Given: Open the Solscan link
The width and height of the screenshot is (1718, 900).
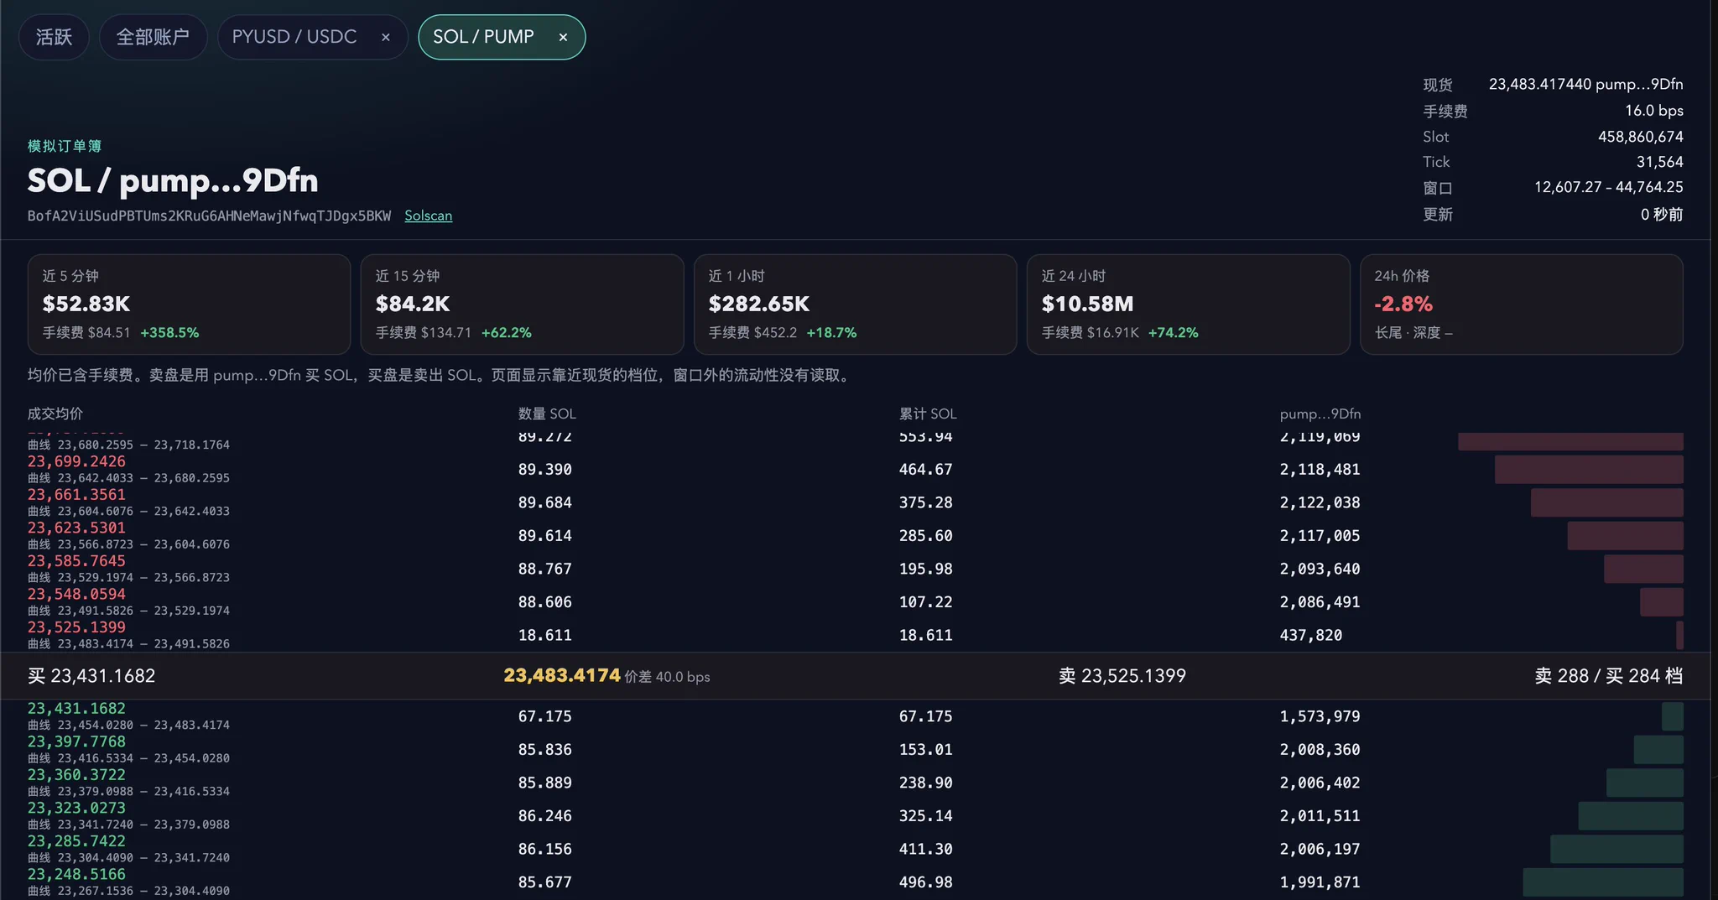Looking at the screenshot, I should 428,216.
